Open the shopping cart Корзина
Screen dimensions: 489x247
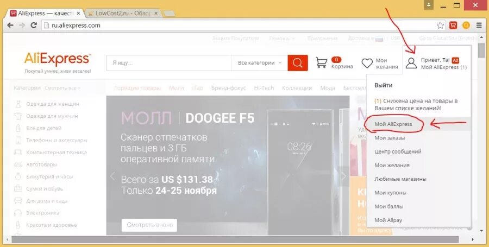tap(334, 62)
